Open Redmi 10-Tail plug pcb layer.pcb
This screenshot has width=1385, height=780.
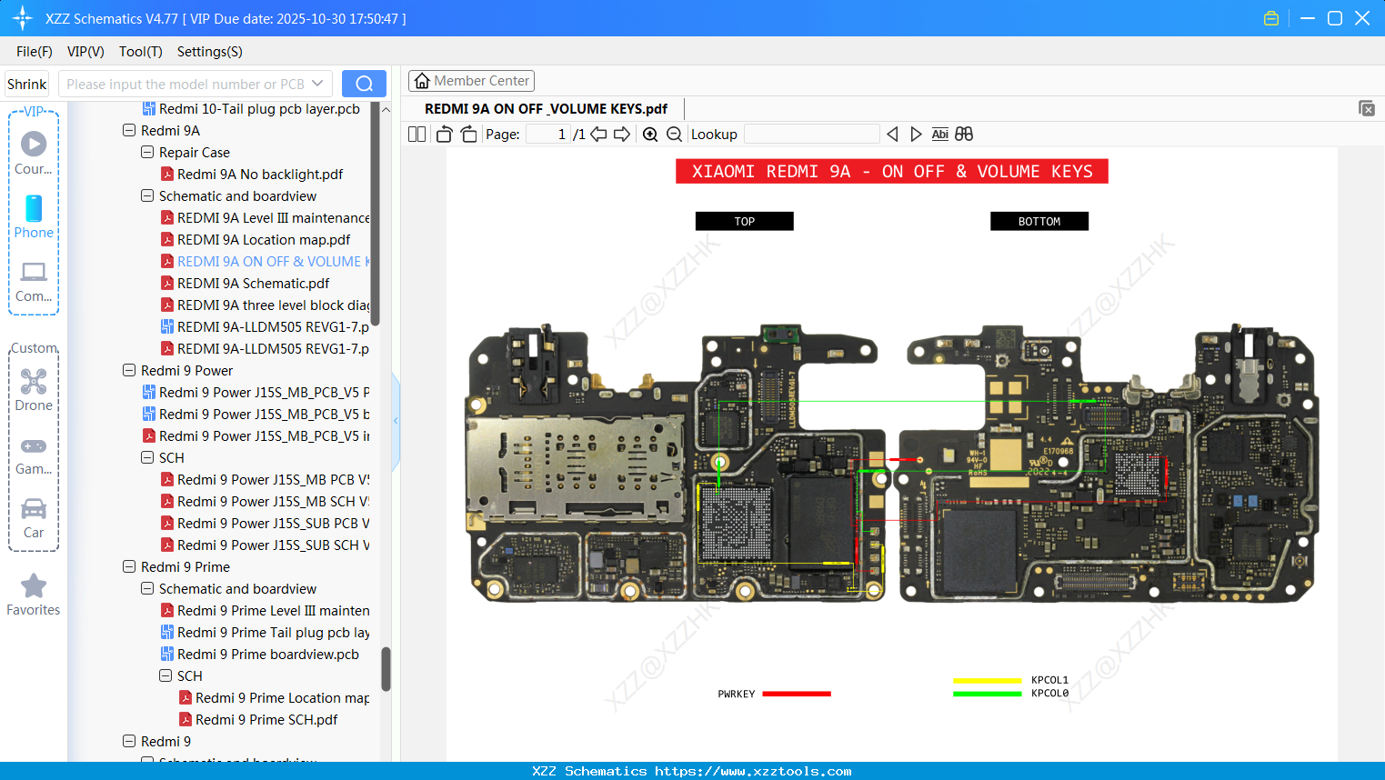[259, 109]
